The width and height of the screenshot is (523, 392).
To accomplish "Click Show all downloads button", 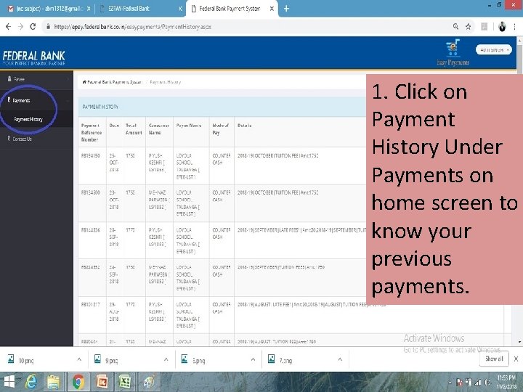I will coord(494,359).
